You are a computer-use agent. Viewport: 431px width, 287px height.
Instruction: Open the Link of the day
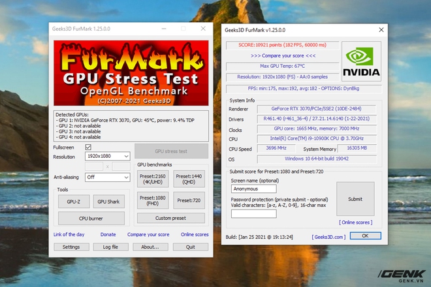coord(69,234)
